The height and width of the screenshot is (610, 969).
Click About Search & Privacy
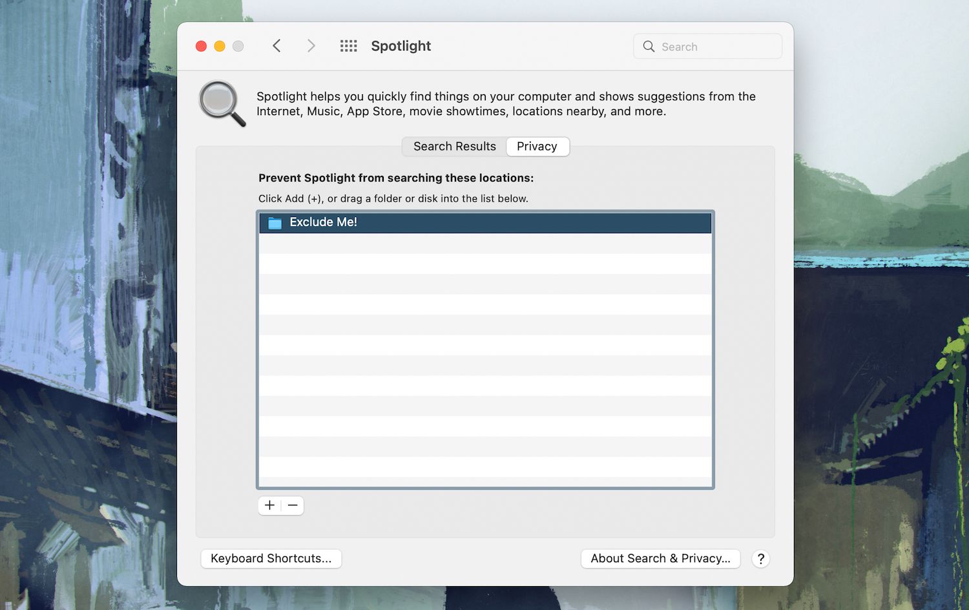(660, 558)
